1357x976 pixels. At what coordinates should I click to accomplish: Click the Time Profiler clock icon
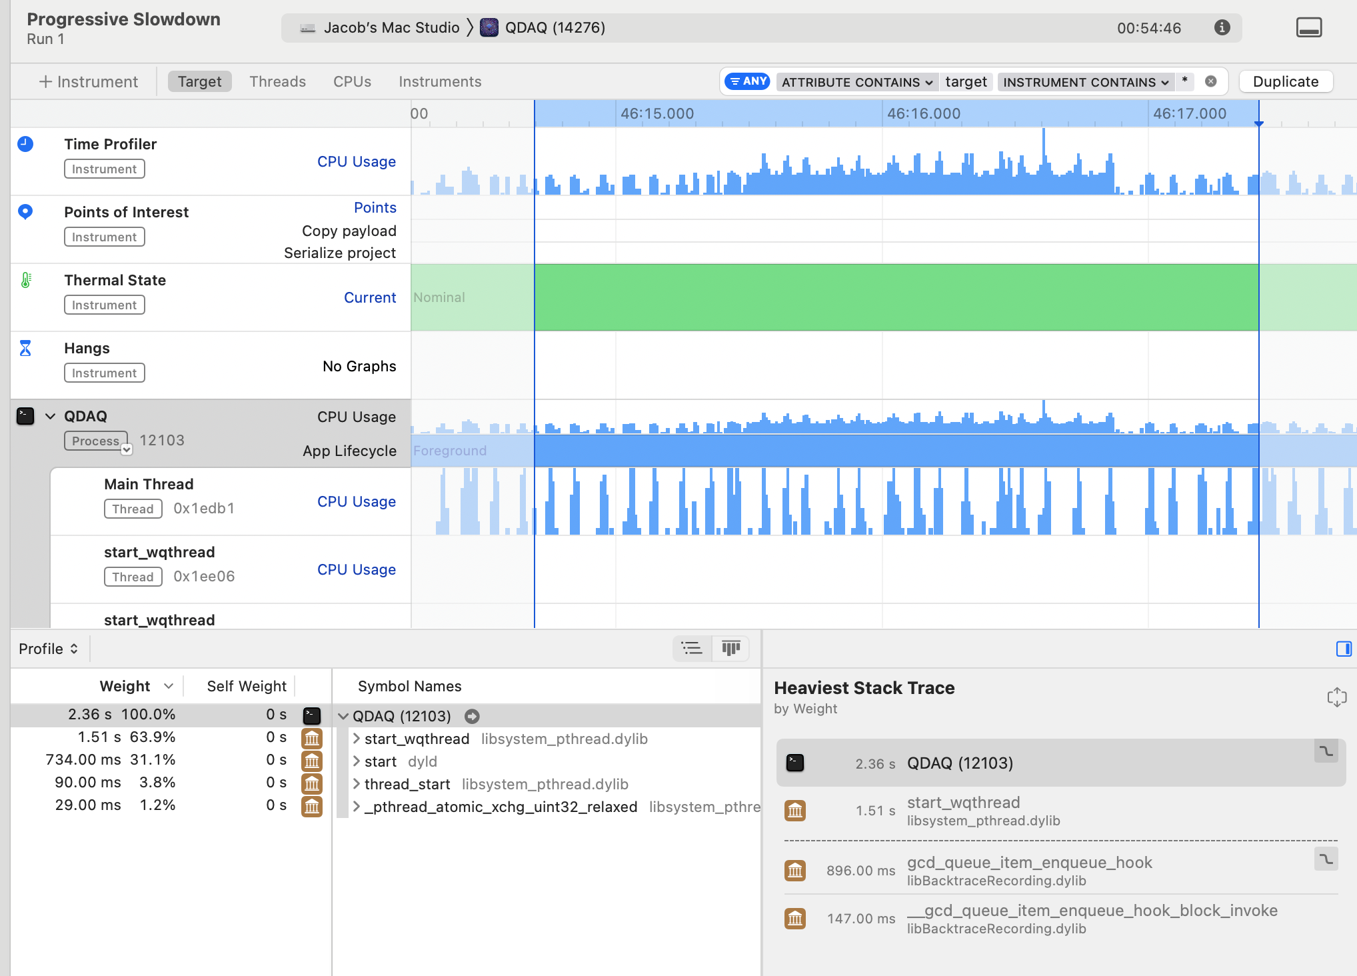25,144
